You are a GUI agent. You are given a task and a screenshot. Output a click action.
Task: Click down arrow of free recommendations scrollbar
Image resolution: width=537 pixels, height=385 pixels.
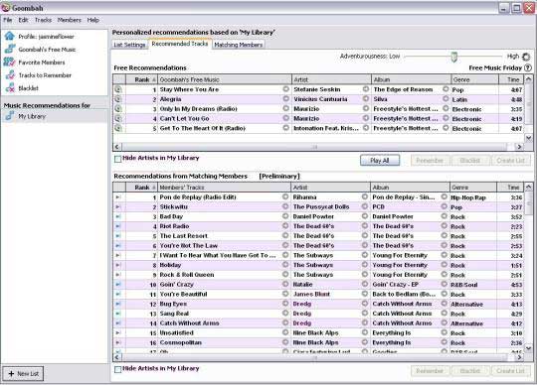point(528,138)
